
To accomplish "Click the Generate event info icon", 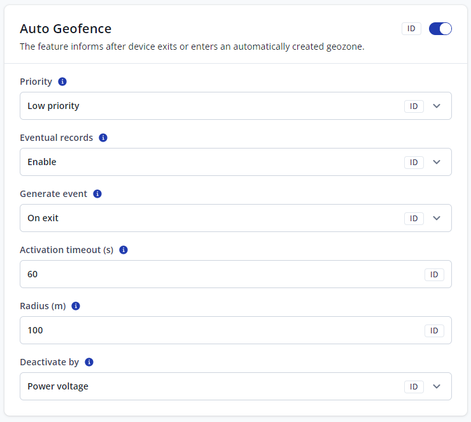I will pos(97,194).
